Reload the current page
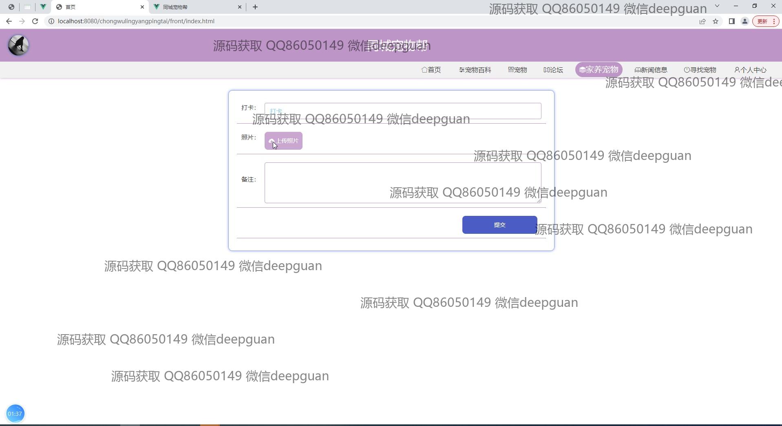782x426 pixels. [35, 21]
